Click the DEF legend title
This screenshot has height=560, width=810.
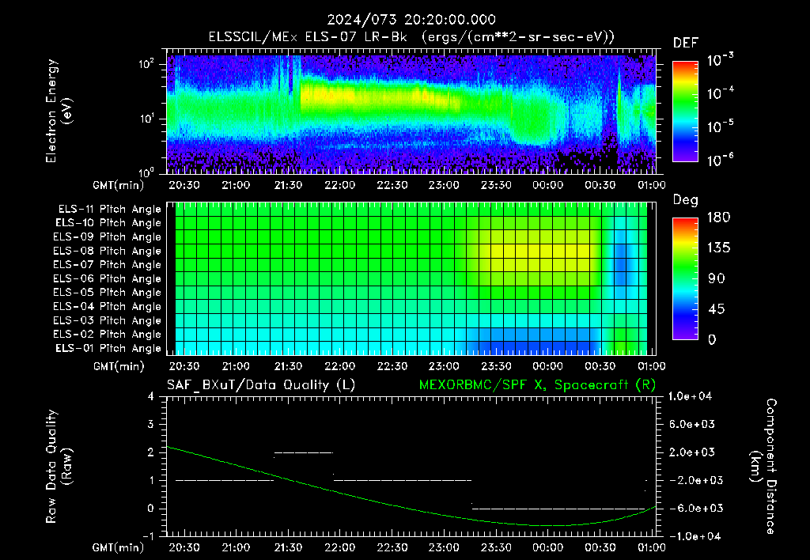click(686, 44)
